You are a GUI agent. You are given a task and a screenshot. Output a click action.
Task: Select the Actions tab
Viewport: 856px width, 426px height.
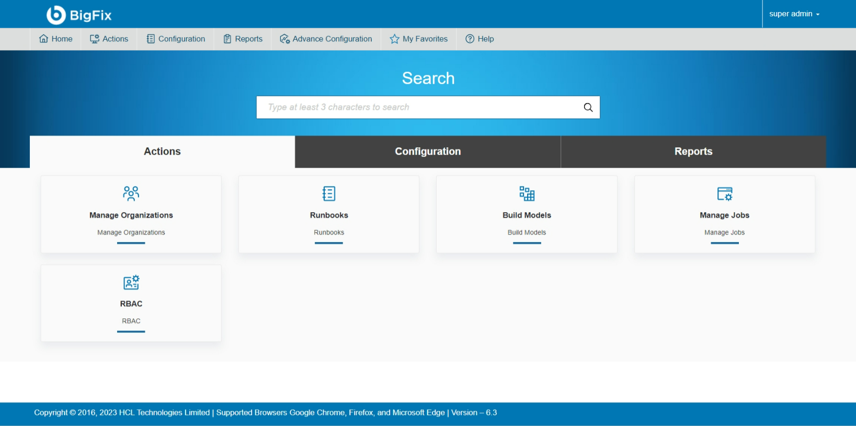pos(163,152)
